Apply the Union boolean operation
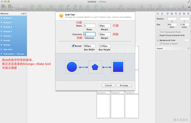Screen dimensions: 191x123 95,7
